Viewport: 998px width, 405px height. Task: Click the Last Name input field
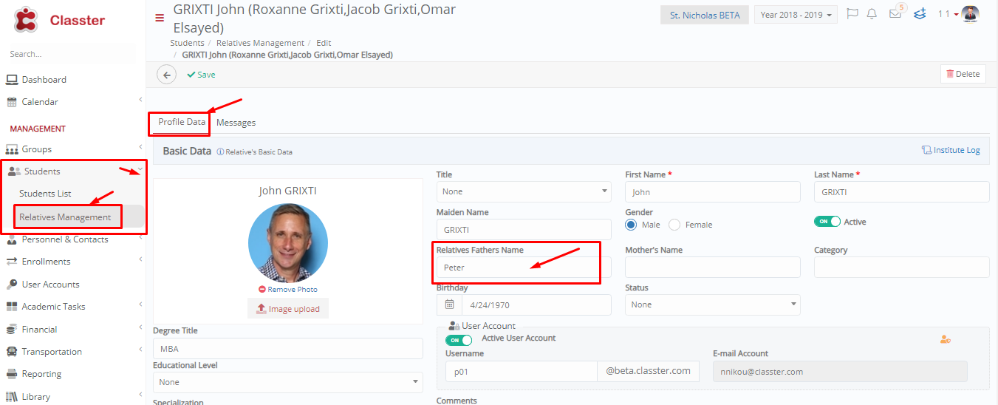[x=902, y=191]
